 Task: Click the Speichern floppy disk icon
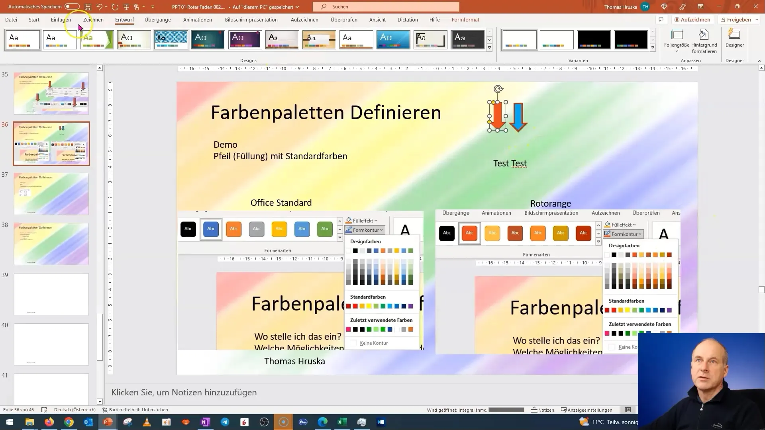[87, 6]
